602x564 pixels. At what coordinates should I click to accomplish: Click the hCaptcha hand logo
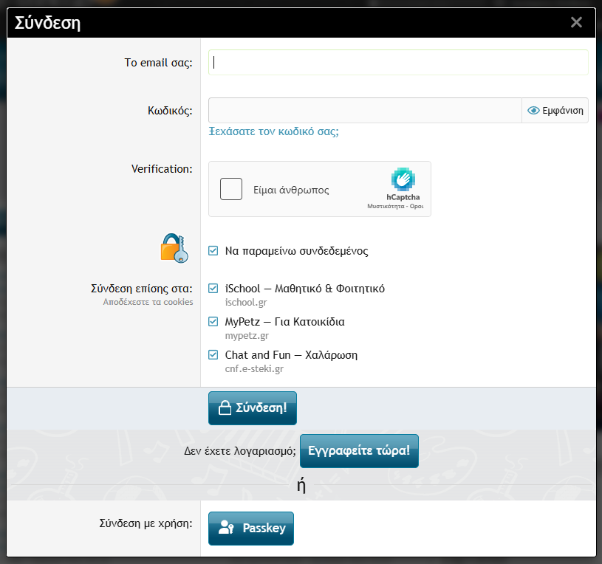(403, 179)
